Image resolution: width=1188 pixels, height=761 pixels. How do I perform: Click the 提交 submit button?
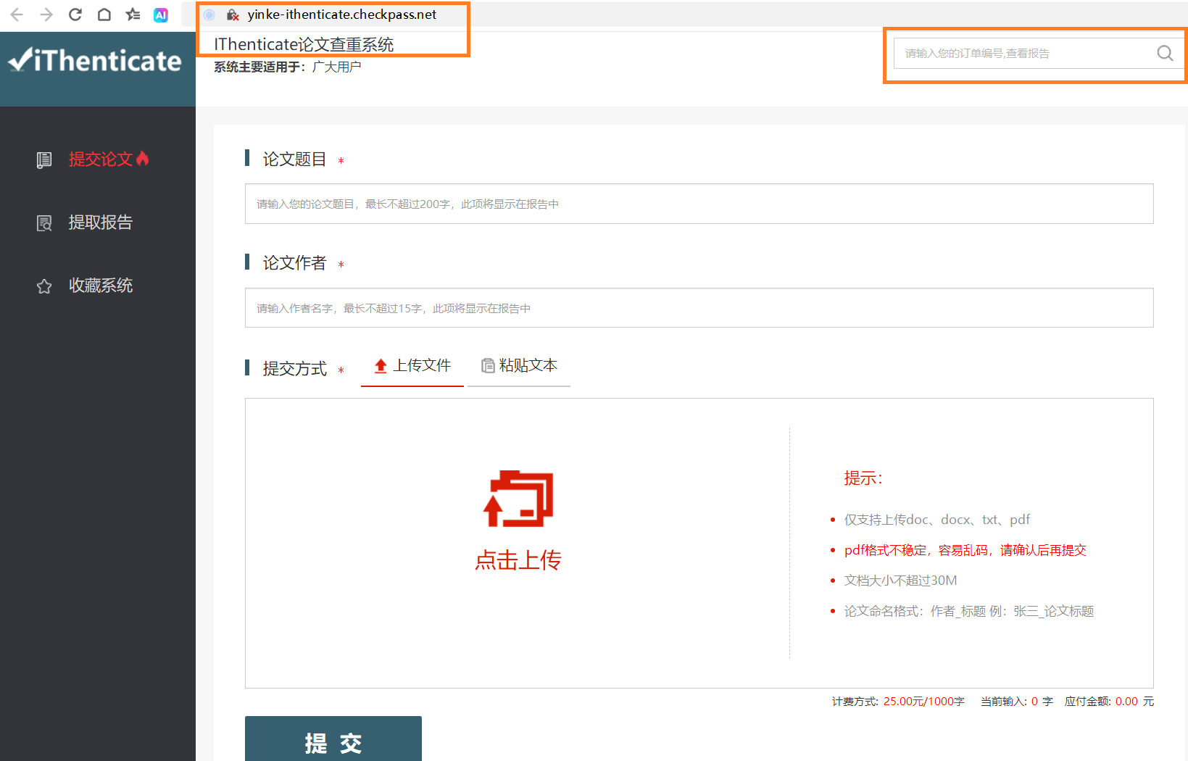tap(333, 739)
